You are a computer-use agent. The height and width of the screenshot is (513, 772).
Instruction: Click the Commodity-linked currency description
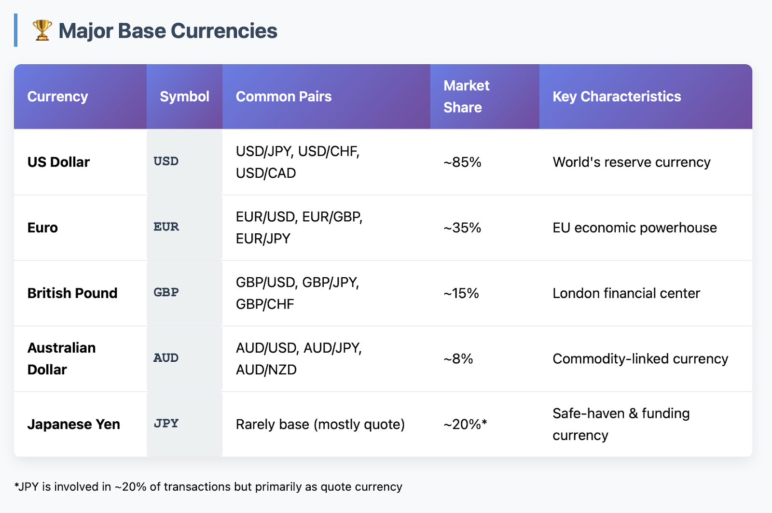click(x=640, y=359)
